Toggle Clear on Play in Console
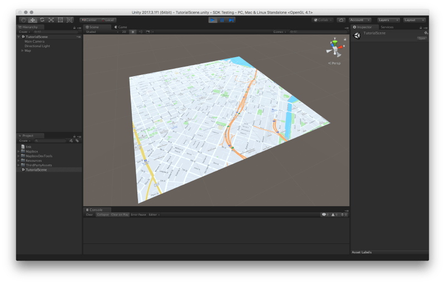Screen dimensions: 445x284 (x=120, y=215)
